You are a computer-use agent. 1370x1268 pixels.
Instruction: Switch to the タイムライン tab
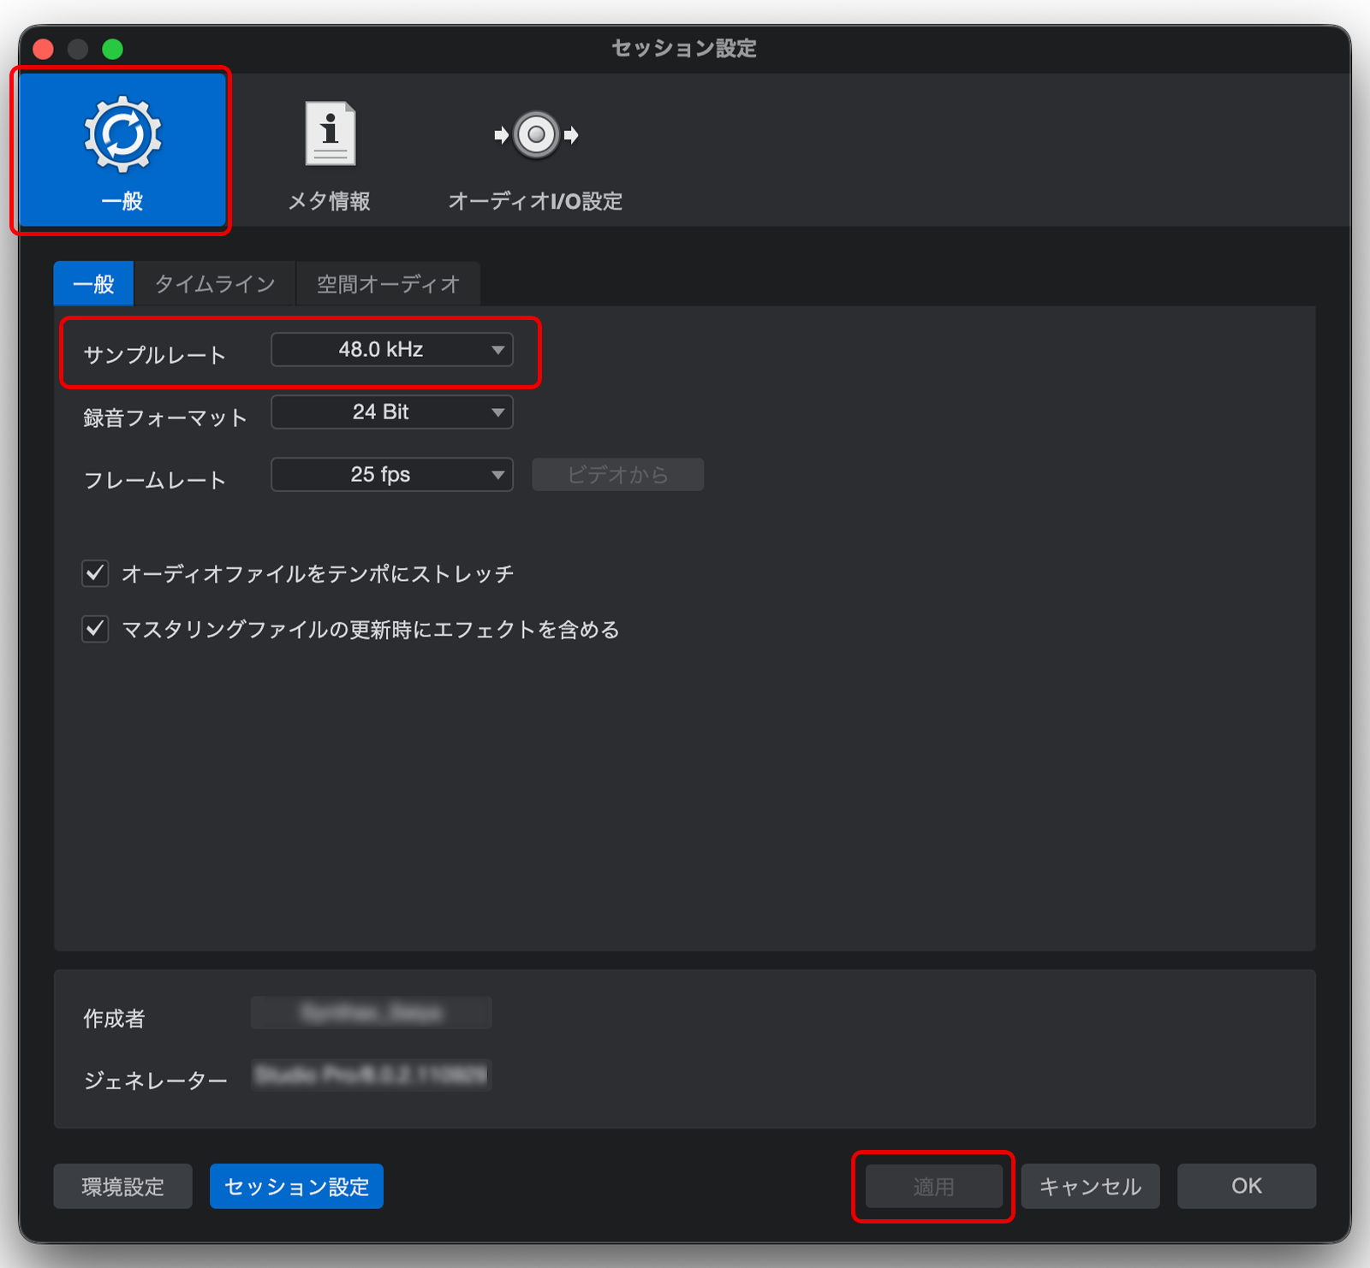(215, 284)
